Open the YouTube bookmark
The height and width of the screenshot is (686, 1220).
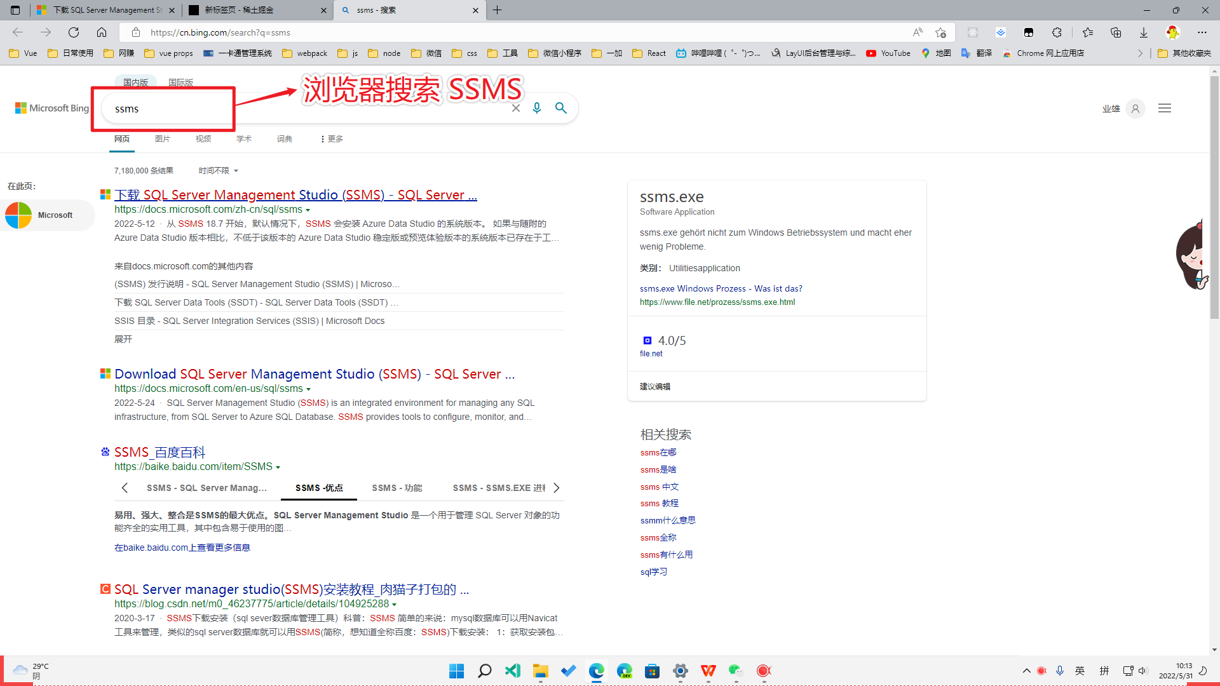point(888,53)
